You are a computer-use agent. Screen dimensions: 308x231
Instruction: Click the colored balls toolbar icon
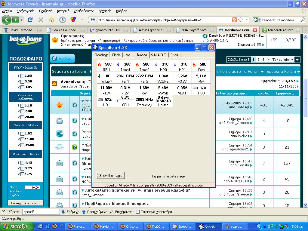pos(73,20)
